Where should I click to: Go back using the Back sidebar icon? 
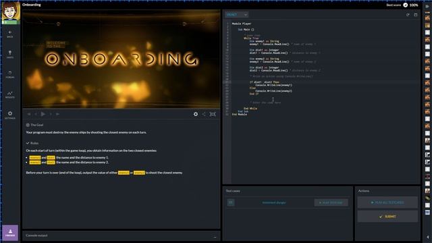pyautogui.click(x=10, y=34)
